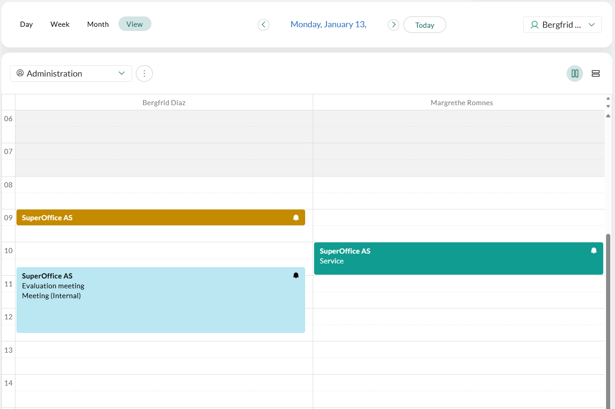Viewport: 615px width, 409px height.
Task: Open the orange SuperOffice AS appointment
Action: [x=161, y=217]
